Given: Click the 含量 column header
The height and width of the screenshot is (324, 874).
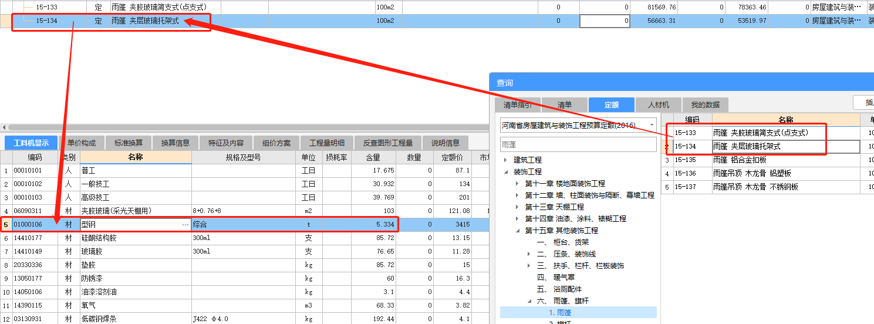Looking at the screenshot, I should pyautogui.click(x=373, y=157).
